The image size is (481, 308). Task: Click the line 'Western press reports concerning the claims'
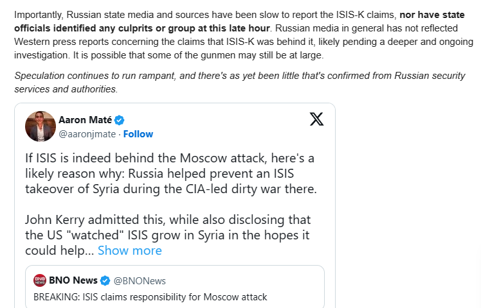click(x=244, y=42)
